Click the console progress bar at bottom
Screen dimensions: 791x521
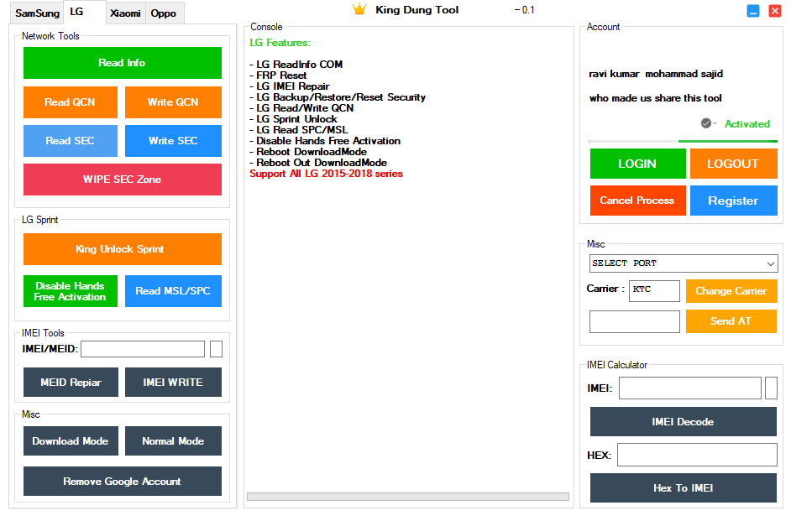point(407,497)
